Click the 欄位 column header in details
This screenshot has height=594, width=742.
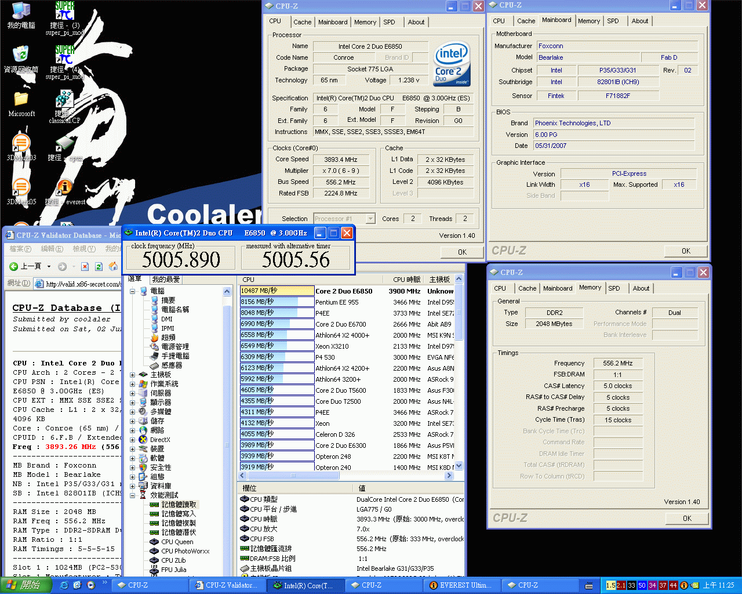coord(297,488)
